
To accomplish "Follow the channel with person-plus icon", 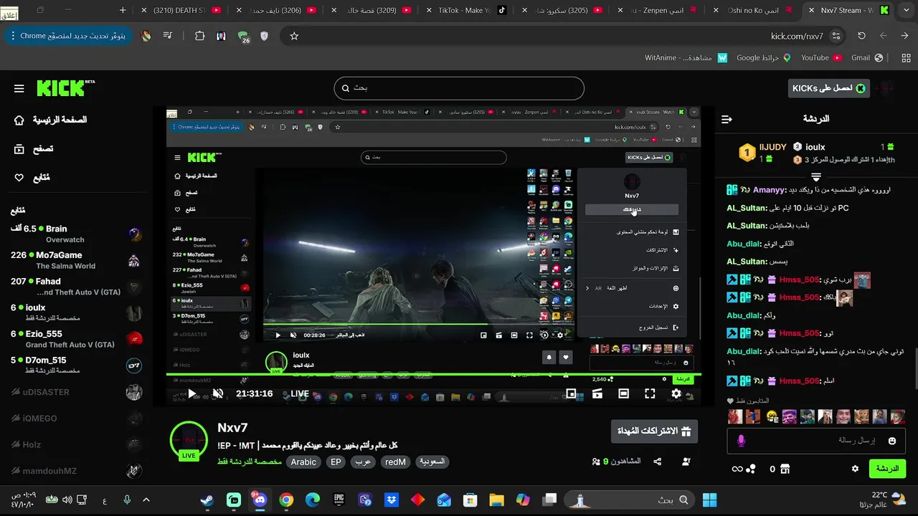I will click(x=686, y=462).
